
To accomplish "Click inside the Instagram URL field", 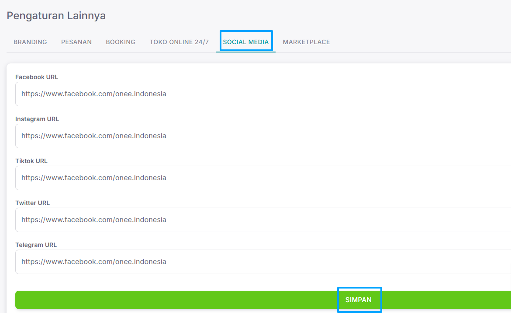I will click(x=263, y=136).
